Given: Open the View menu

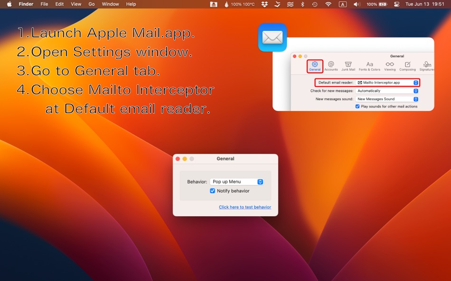Looking at the screenshot, I should [76, 4].
